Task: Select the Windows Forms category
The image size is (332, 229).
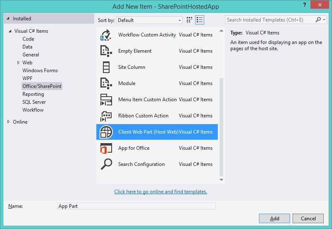Action: (40, 71)
